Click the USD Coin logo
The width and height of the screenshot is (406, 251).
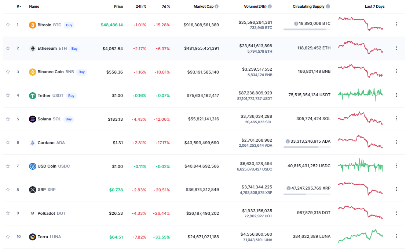tap(32, 166)
